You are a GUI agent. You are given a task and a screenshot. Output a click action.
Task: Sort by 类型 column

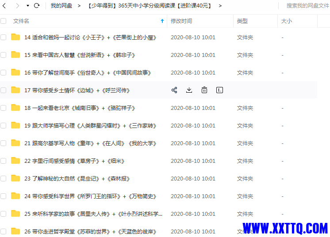[x=242, y=21]
